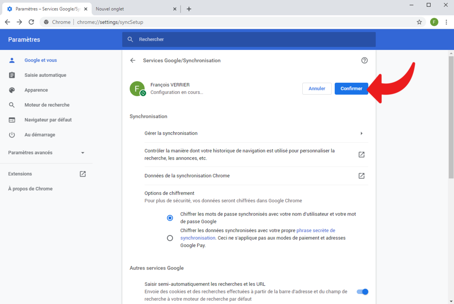
Task: Click the Configuration en cours status text
Action: tap(177, 92)
